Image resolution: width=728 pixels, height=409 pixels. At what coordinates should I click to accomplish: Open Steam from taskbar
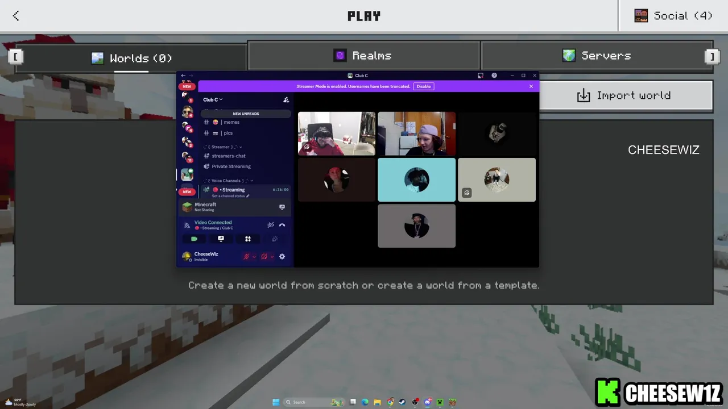(402, 402)
